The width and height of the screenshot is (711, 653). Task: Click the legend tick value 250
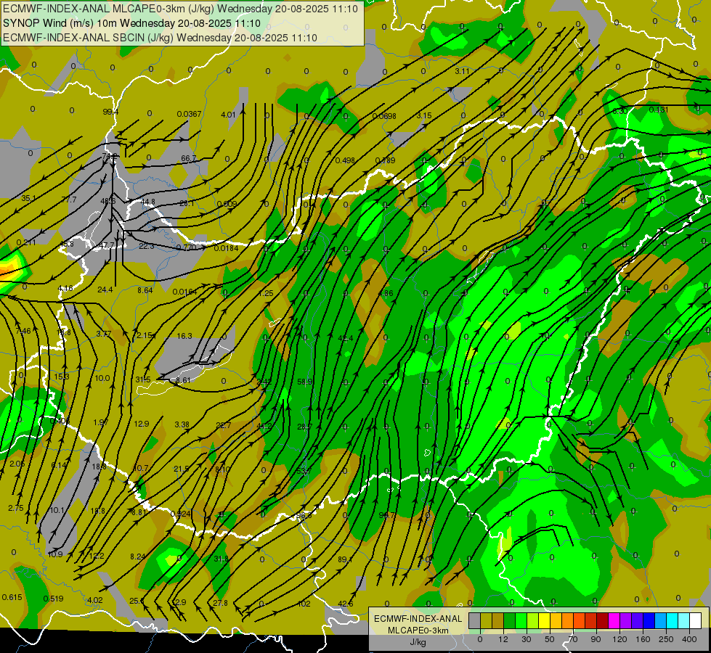click(666, 639)
